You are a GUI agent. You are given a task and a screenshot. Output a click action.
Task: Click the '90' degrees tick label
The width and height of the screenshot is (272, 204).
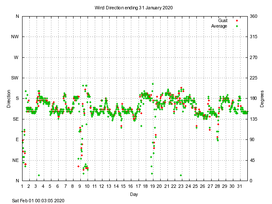tap(252, 140)
